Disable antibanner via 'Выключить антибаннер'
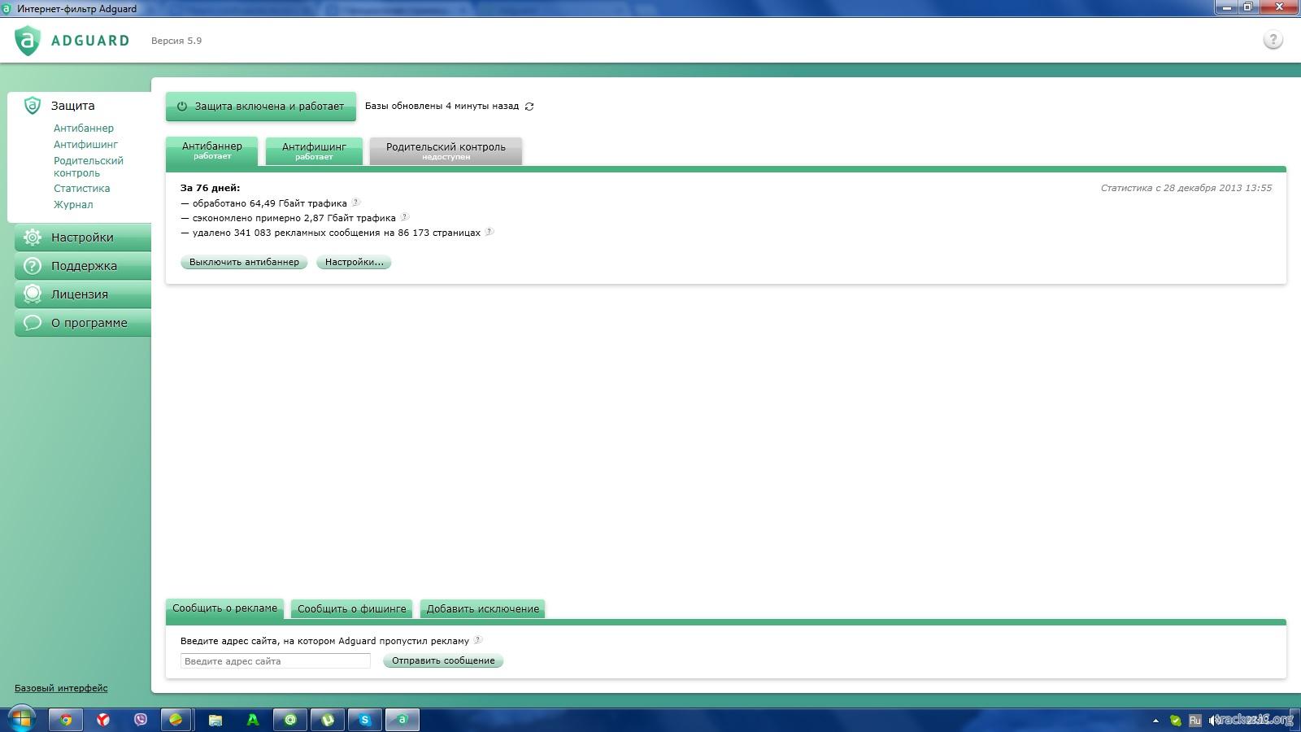This screenshot has height=732, width=1301. click(244, 262)
